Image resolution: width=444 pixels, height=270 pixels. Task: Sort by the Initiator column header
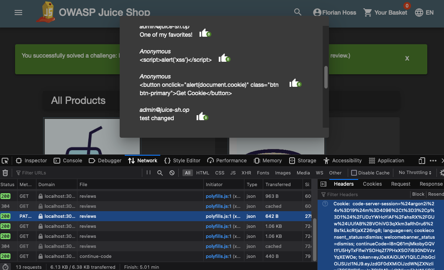click(x=224, y=184)
